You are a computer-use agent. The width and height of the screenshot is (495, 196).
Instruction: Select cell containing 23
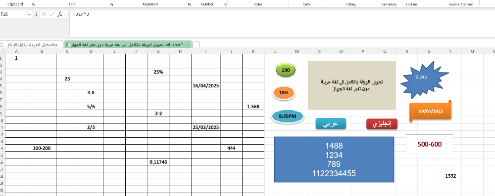(x=67, y=79)
